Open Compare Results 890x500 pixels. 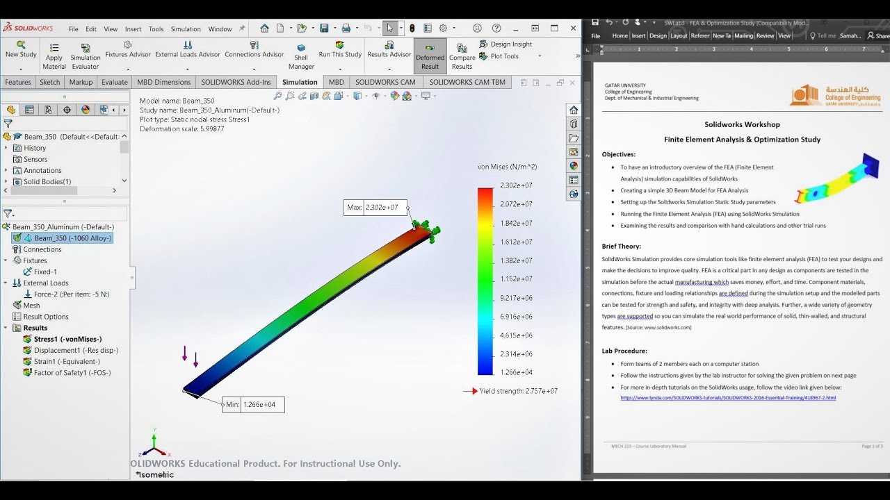point(462,56)
